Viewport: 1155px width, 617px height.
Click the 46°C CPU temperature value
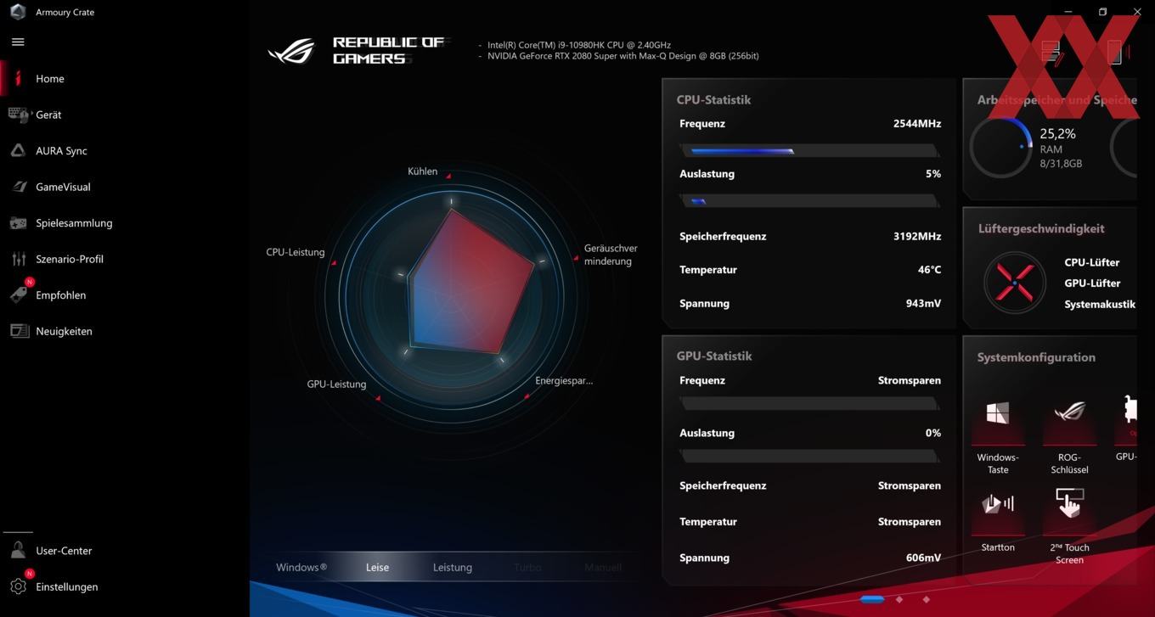click(929, 270)
